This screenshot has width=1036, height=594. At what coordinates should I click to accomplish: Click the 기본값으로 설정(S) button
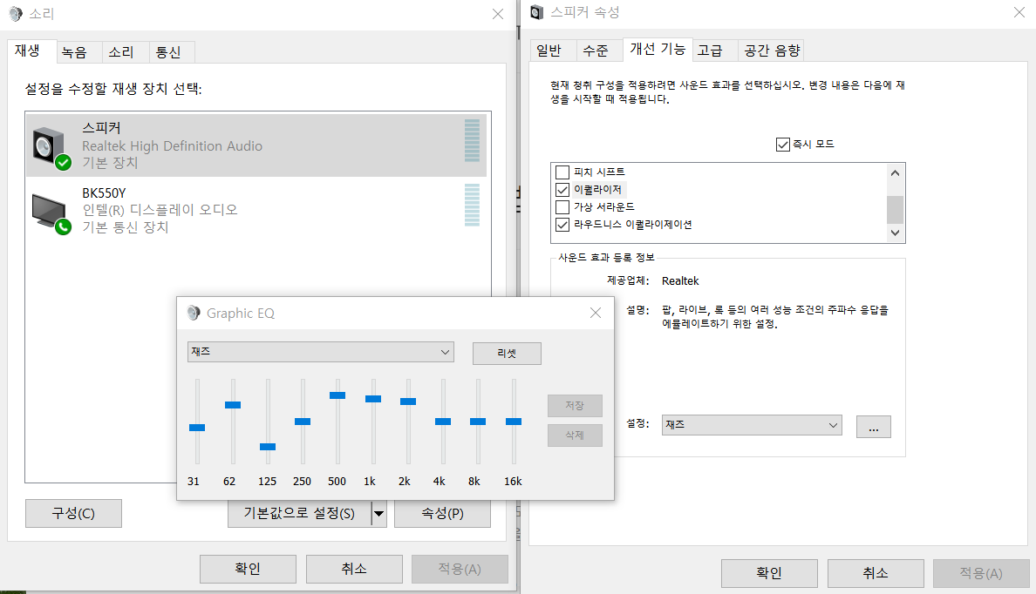tap(299, 513)
